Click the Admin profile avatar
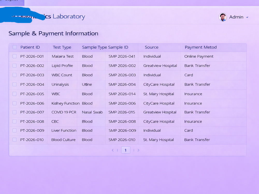The height and width of the screenshot is (194, 259). (x=223, y=17)
